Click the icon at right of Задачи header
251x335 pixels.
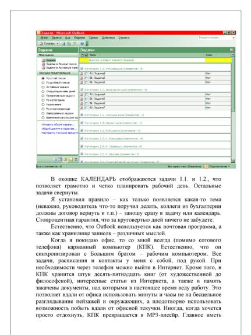pos(232,50)
